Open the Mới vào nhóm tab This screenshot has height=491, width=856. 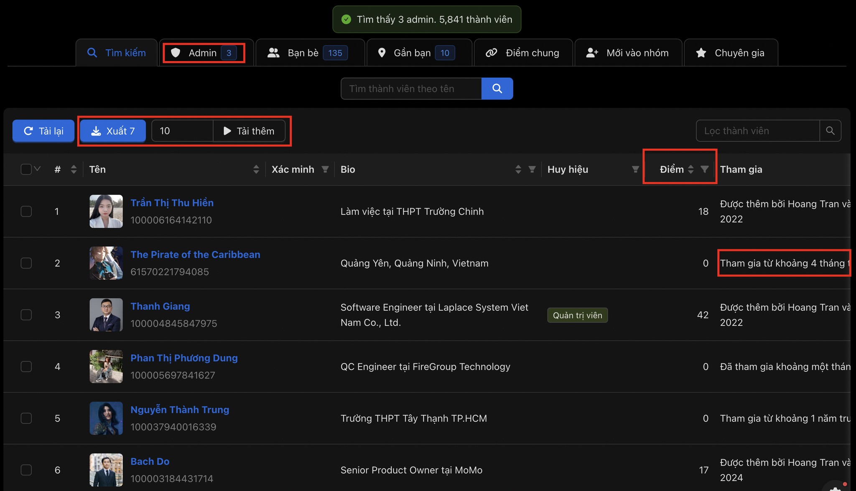click(x=628, y=53)
